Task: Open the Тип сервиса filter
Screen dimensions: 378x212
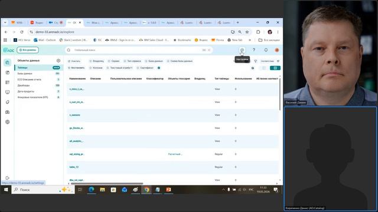Action: click(132, 61)
